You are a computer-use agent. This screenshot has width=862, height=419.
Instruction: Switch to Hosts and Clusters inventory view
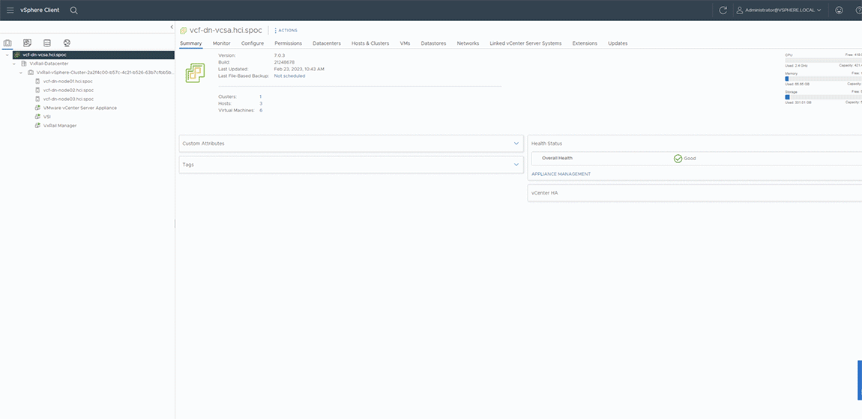pos(8,43)
